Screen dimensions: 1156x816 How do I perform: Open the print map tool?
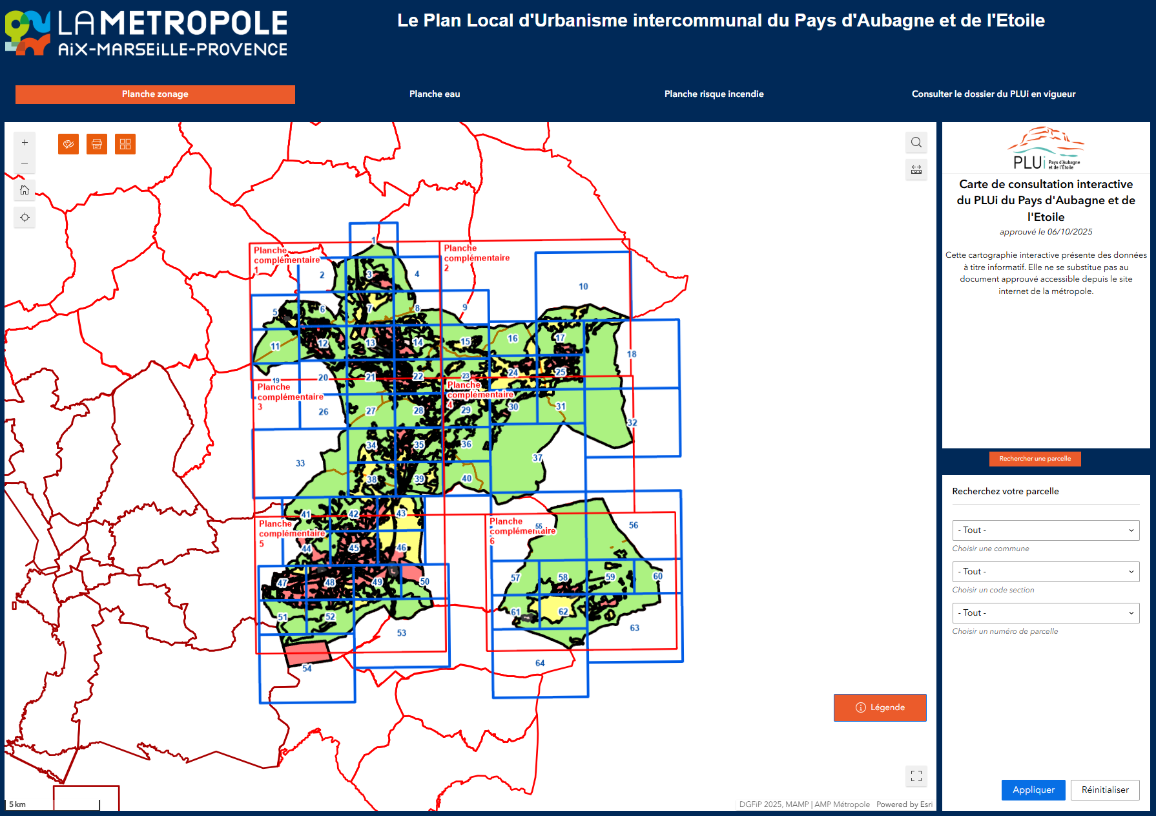coord(97,144)
